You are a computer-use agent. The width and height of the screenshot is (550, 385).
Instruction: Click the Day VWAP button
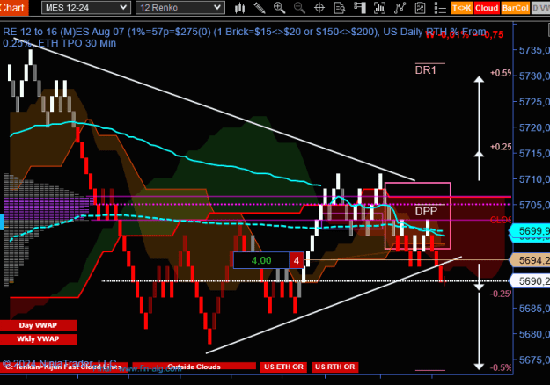click(x=38, y=325)
